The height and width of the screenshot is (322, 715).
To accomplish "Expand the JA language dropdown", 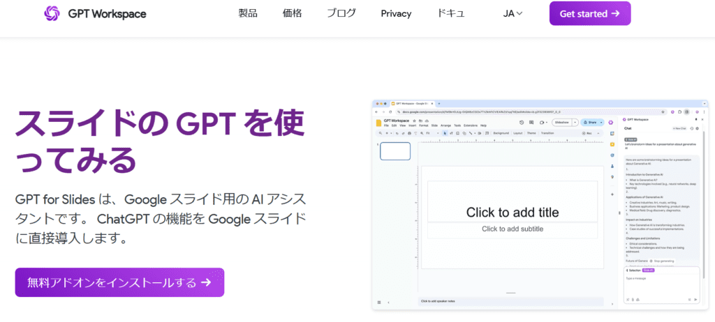I will (513, 14).
